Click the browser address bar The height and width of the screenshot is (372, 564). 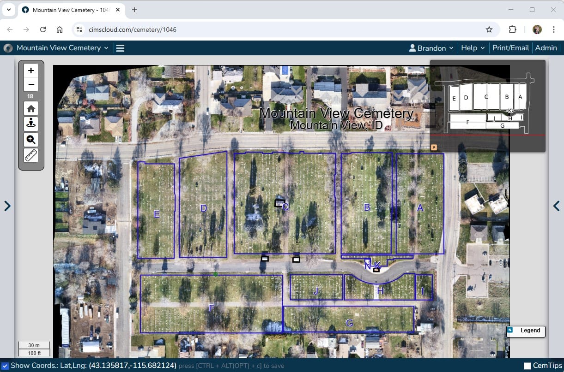277,30
